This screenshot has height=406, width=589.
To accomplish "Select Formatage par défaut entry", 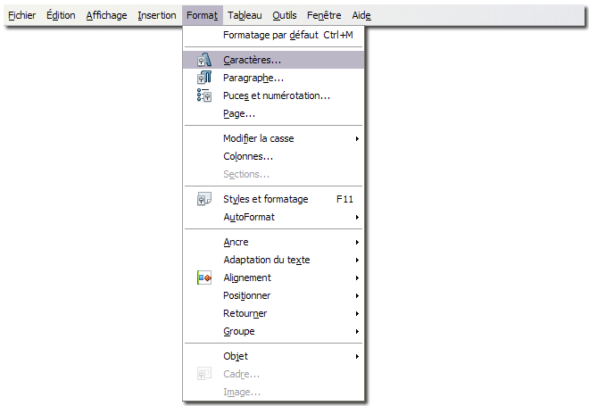I will click(273, 36).
